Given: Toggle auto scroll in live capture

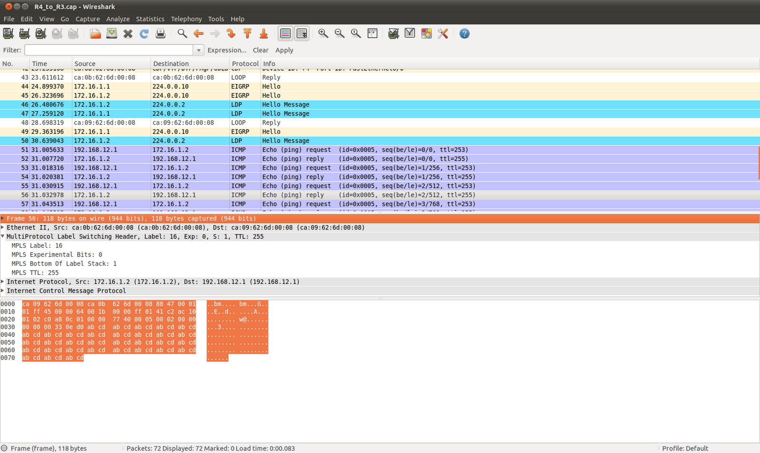Looking at the screenshot, I should pyautogui.click(x=302, y=33).
